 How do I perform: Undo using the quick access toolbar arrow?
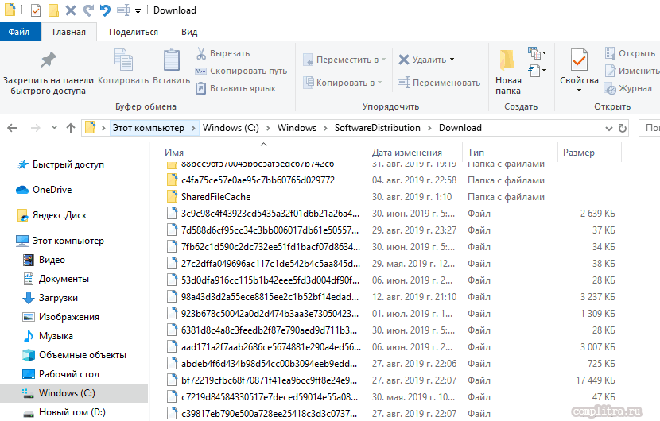pyautogui.click(x=105, y=10)
